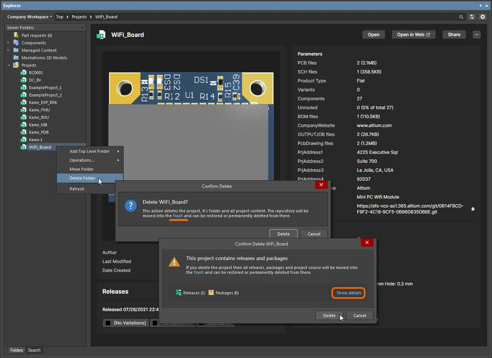Click the Releases (1) icon in the dialog
The width and height of the screenshot is (492, 358).
coord(179,293)
